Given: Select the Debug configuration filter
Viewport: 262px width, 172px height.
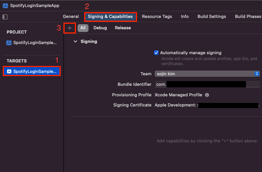Looking at the screenshot, I should (100, 28).
